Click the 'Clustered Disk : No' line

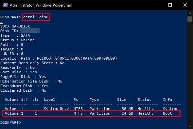[23, 90]
